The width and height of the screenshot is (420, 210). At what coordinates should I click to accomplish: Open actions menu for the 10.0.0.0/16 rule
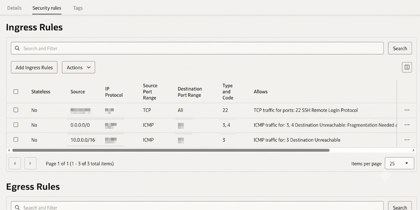coord(407,140)
